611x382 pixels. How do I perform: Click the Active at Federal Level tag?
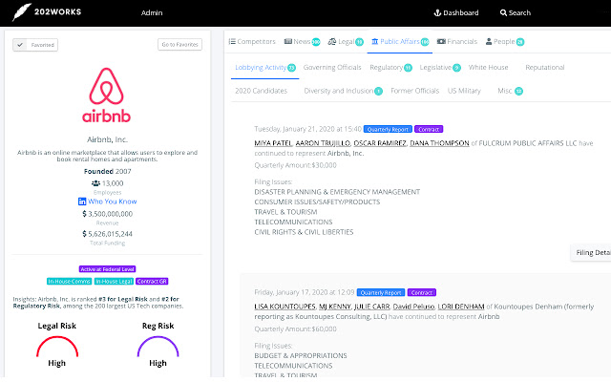107,269
